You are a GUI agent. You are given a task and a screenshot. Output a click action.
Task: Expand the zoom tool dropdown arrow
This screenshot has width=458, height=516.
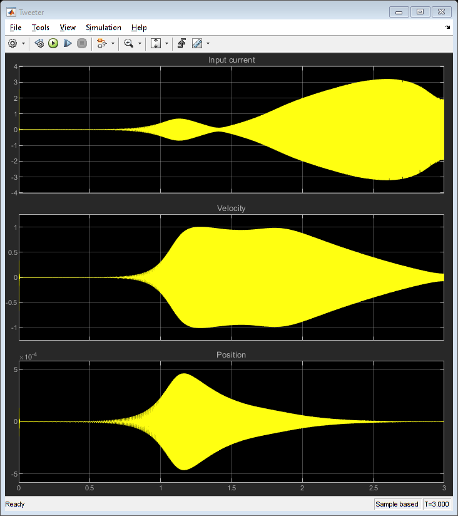pos(140,43)
